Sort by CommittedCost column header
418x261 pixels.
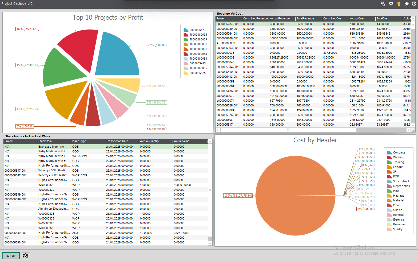coord(335,19)
